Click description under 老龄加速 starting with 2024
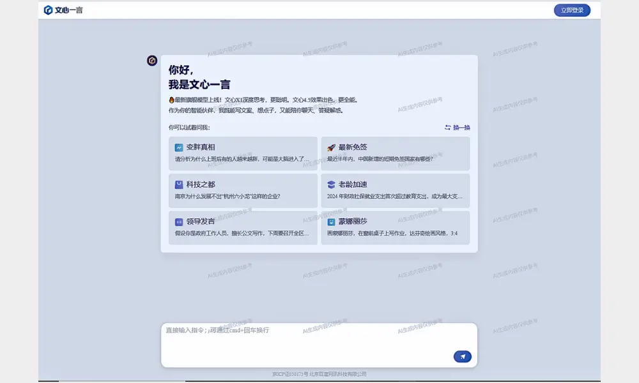Image resolution: width=639 pixels, height=383 pixels. [x=394, y=196]
